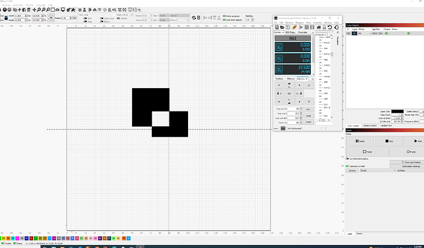Screen dimensions: 424x248
Task: Click the Width input field
Action: coord(20,16)
